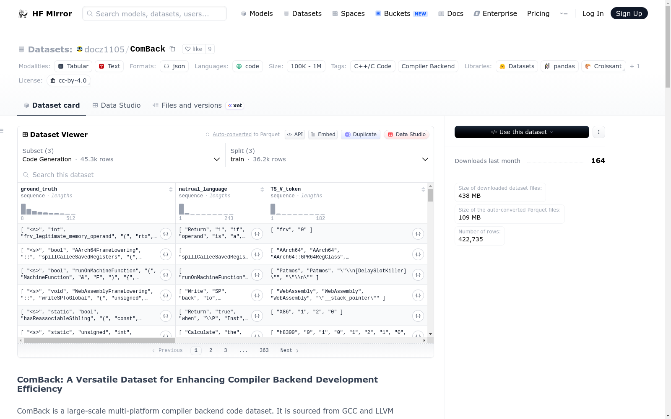
Task: Open the Data Studio viewer button
Action: (406, 134)
